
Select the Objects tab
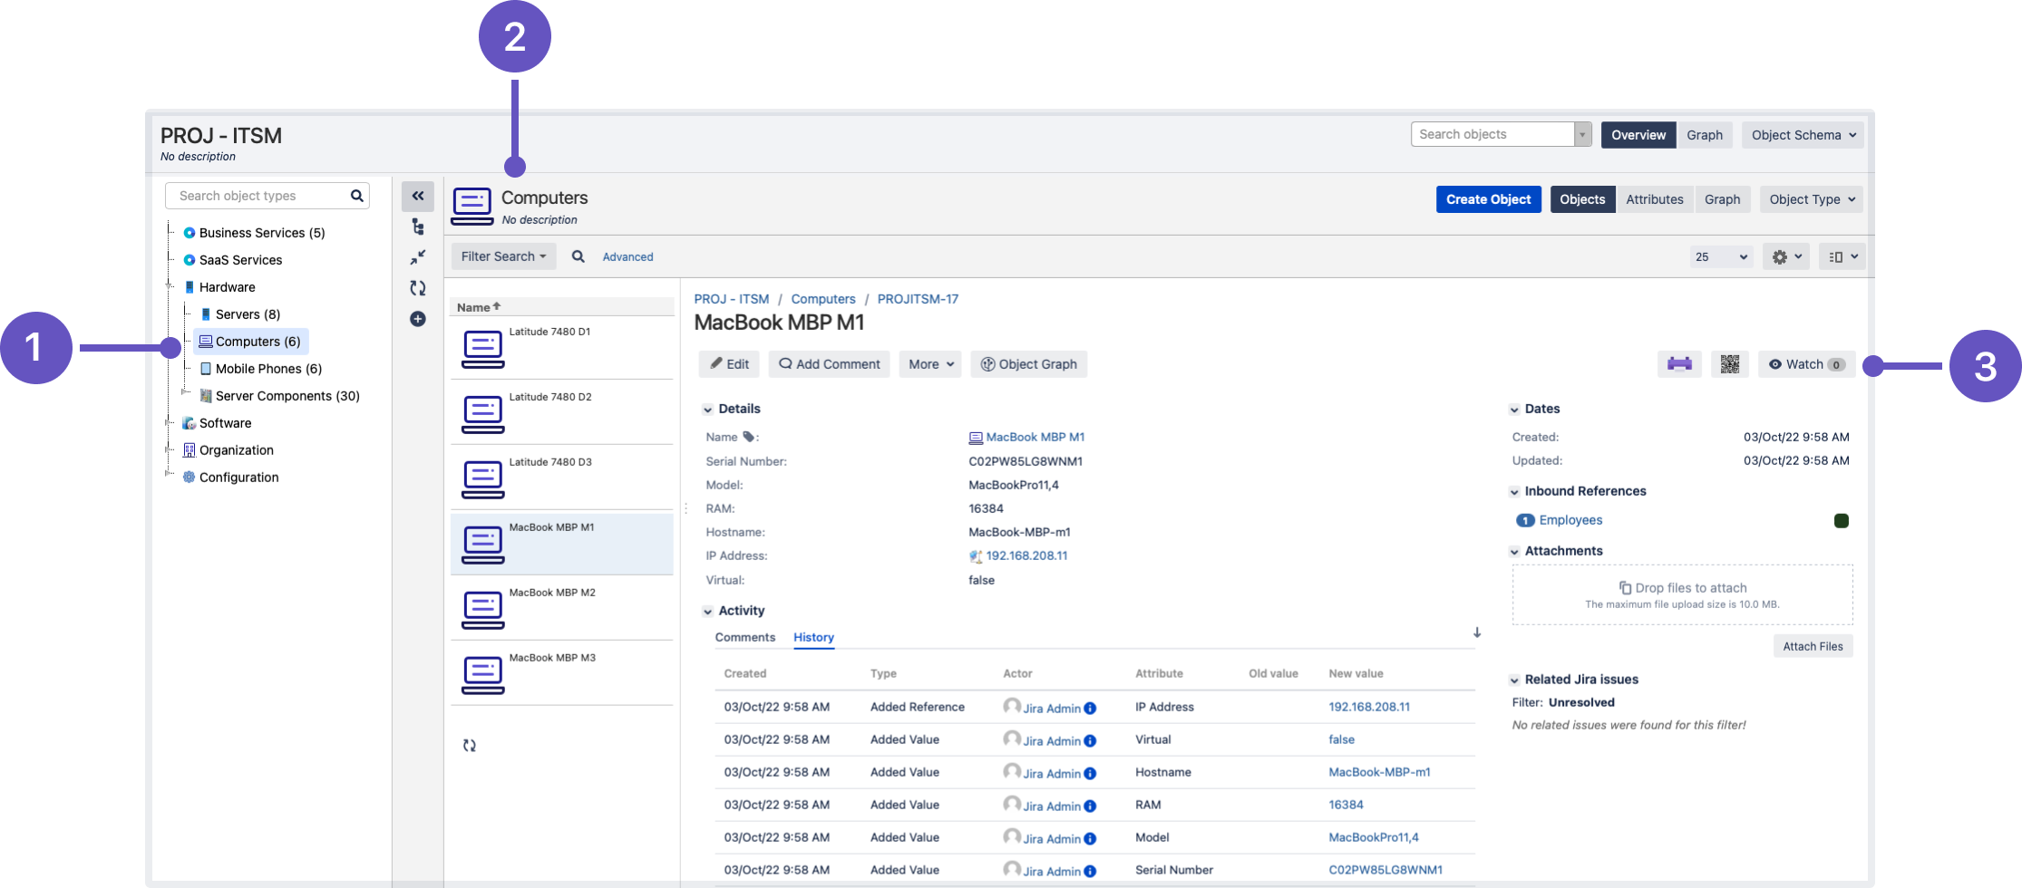coord(1582,199)
